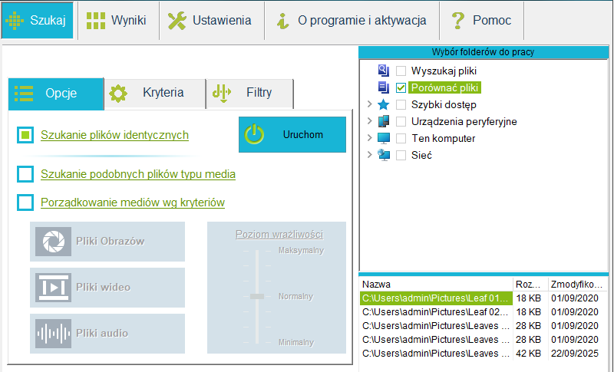Open the Szukaj main tab
The width and height of the screenshot is (614, 372).
click(37, 21)
